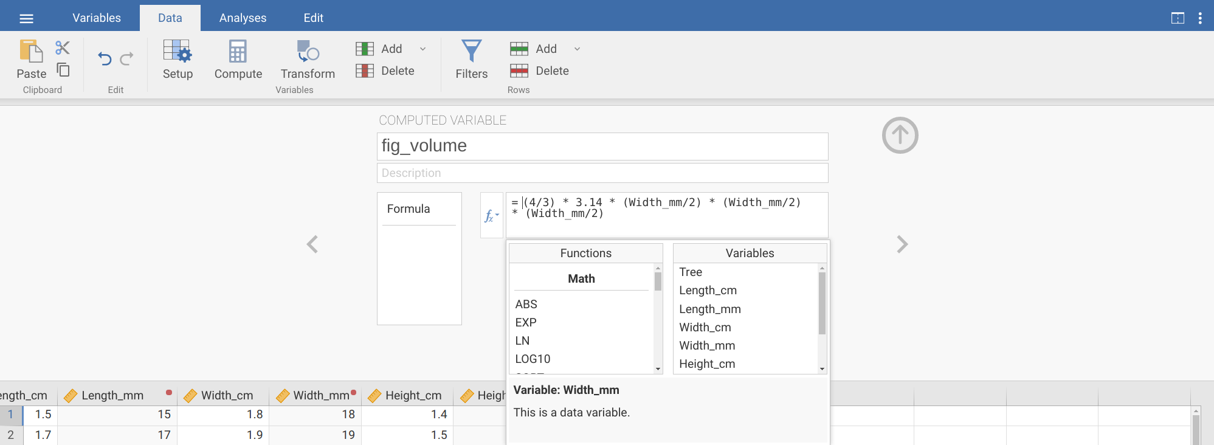Click the scissors Cut icon

tap(63, 47)
